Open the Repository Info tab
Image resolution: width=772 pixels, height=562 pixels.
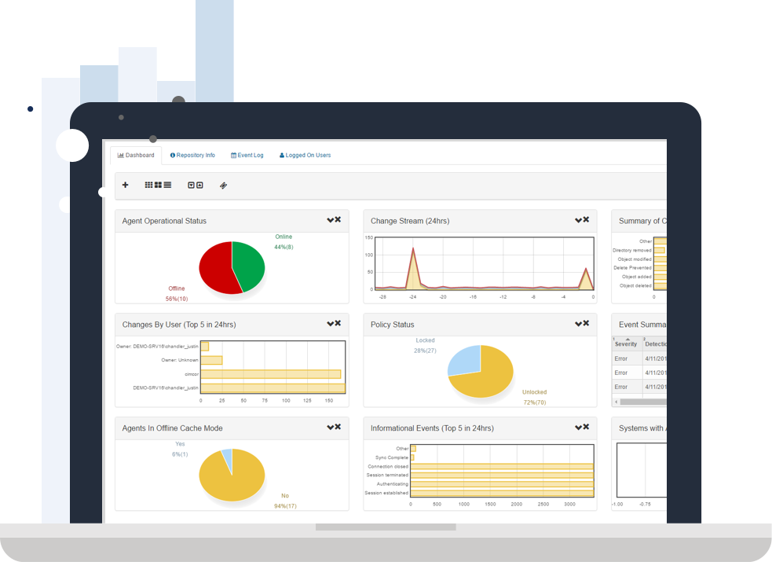192,155
